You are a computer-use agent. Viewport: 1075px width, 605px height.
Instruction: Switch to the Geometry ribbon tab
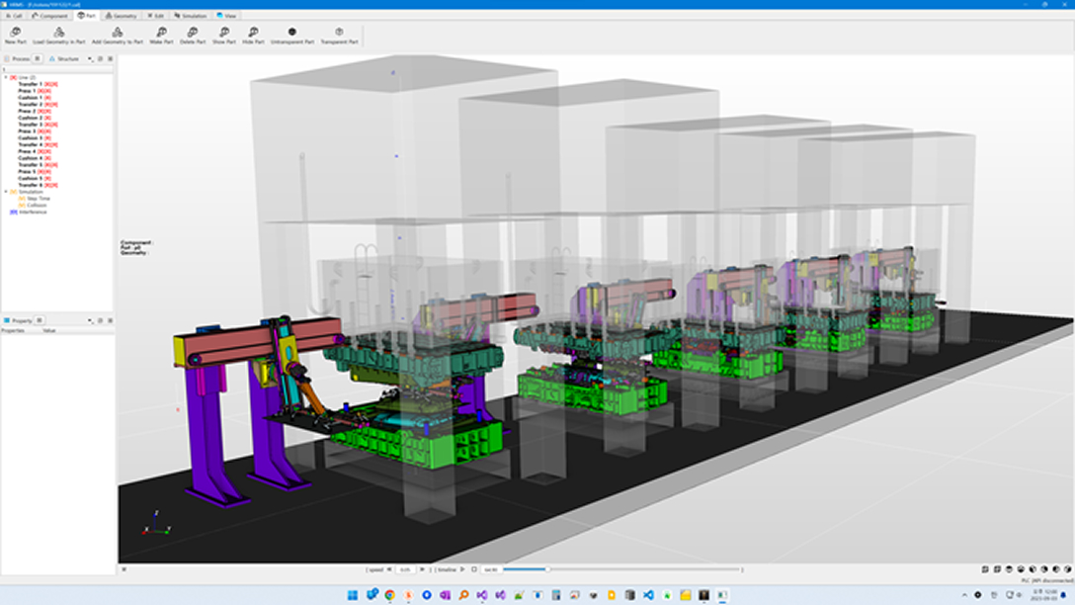point(123,16)
